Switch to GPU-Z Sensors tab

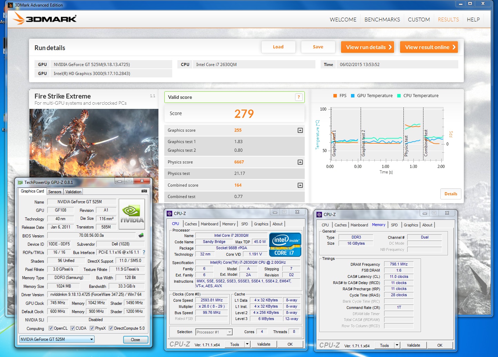pyautogui.click(x=55, y=192)
